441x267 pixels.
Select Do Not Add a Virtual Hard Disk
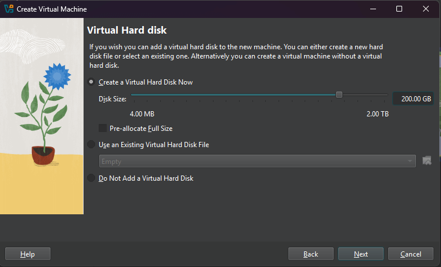pyautogui.click(x=91, y=178)
